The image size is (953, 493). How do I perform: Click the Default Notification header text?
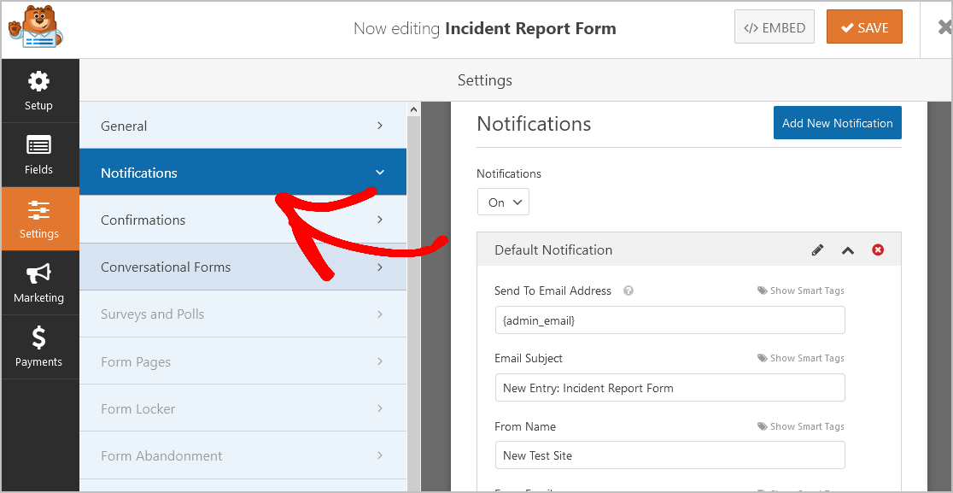553,249
